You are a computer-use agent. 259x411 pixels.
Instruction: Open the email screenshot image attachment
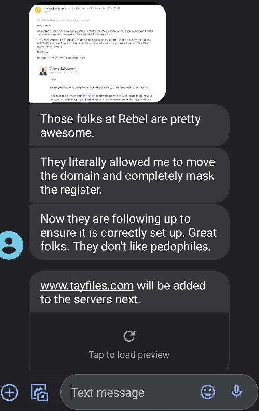(97, 54)
